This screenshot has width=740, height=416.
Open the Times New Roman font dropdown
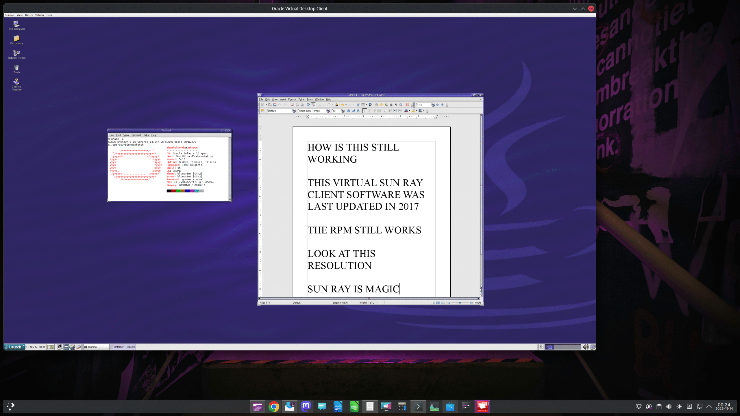pos(328,111)
